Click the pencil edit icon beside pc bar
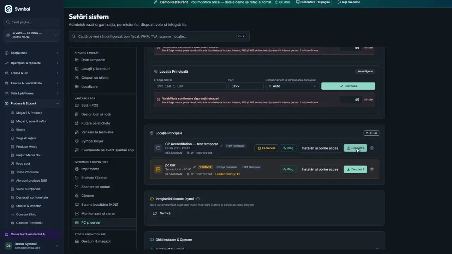Image resolution: width=452 pixels, height=254 pixels. (194, 167)
